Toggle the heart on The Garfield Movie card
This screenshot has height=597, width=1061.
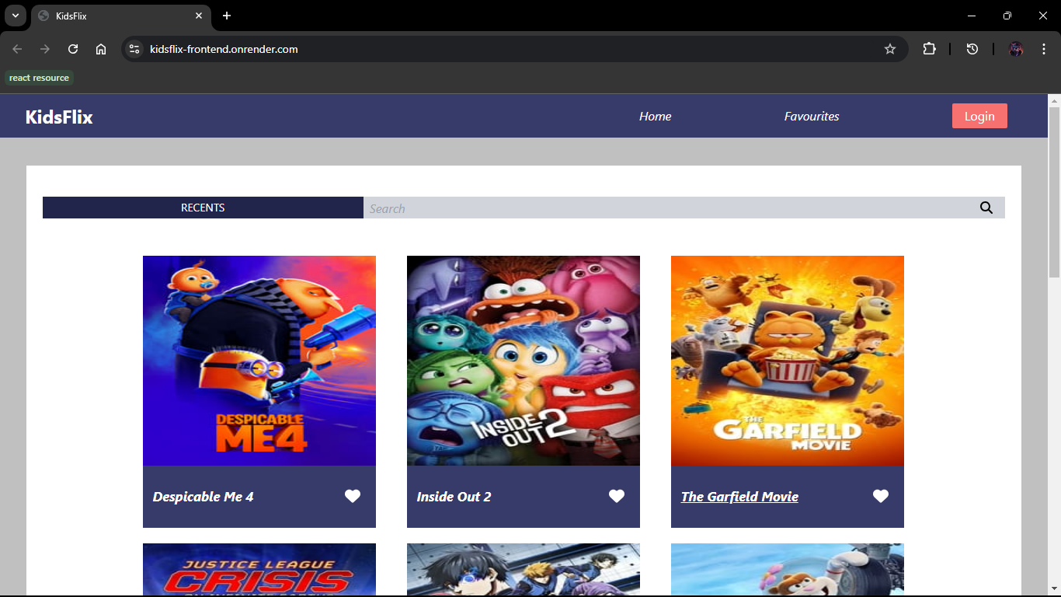881,496
